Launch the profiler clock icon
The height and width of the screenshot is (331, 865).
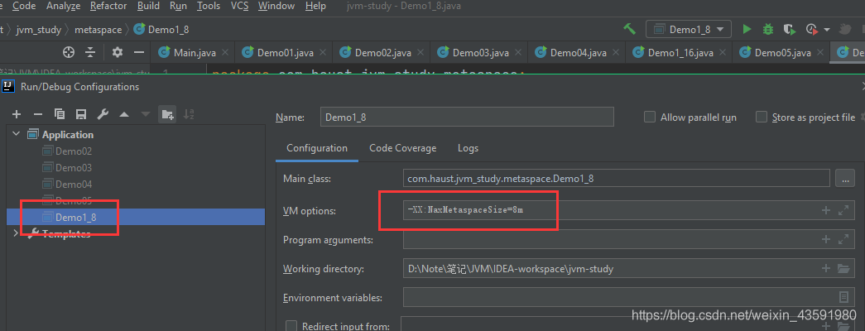[811, 29]
